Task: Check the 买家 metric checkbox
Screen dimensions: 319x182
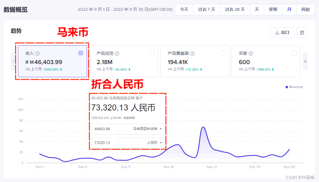Action: coord(294,53)
